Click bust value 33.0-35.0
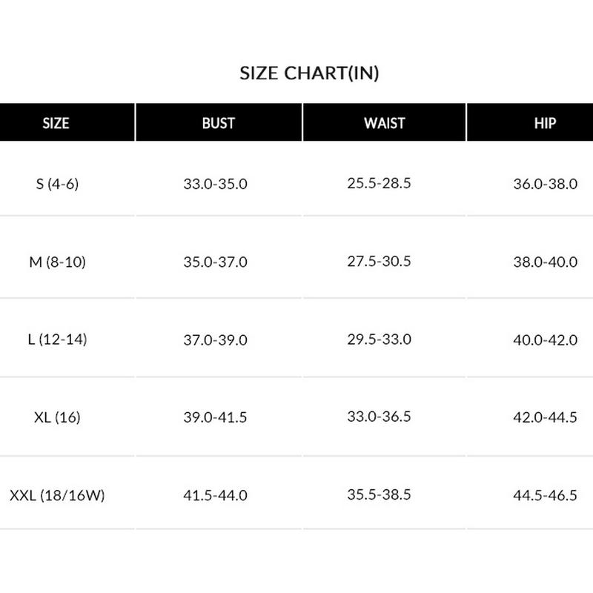Viewport: 593px width, 593px height. 215,184
